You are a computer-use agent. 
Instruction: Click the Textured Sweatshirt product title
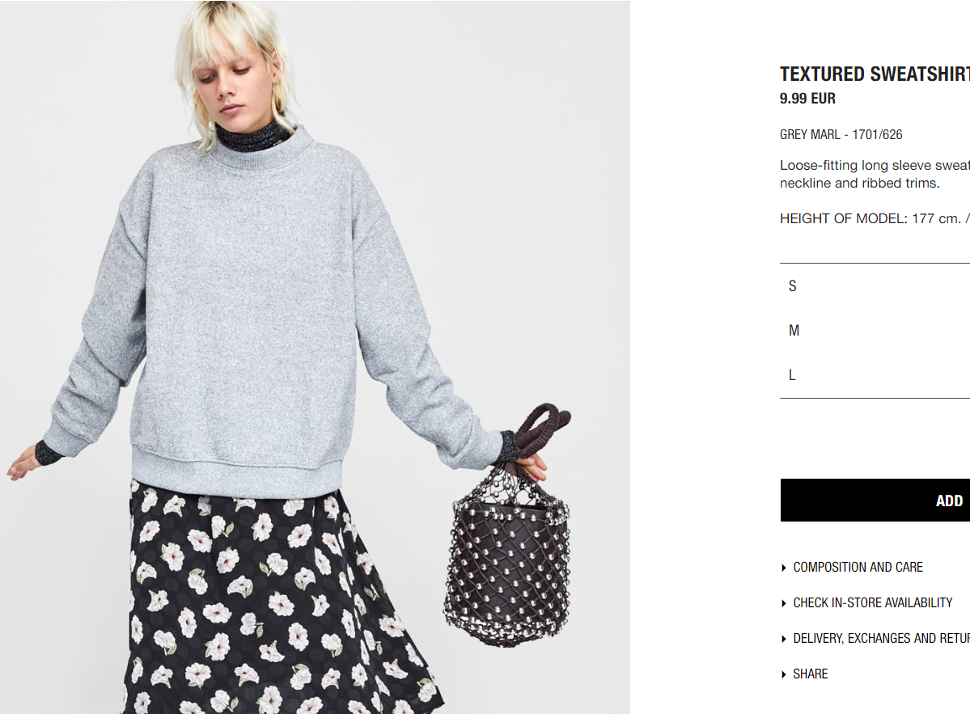click(x=875, y=74)
